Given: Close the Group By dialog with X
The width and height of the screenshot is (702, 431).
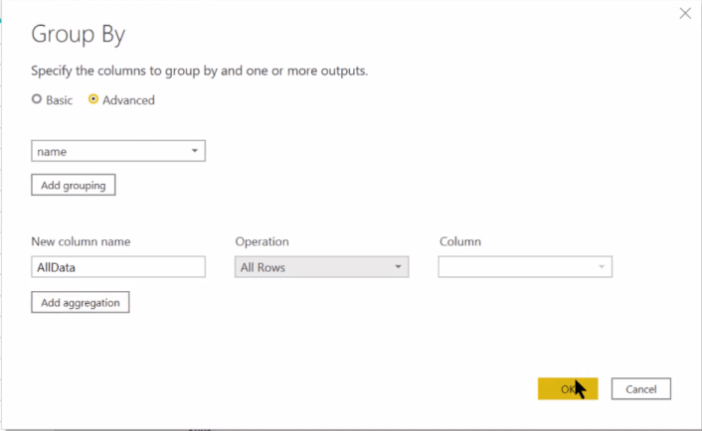Looking at the screenshot, I should [685, 14].
